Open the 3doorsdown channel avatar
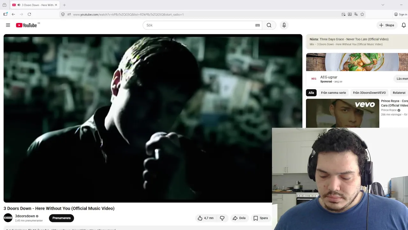The width and height of the screenshot is (408, 230). point(8,218)
